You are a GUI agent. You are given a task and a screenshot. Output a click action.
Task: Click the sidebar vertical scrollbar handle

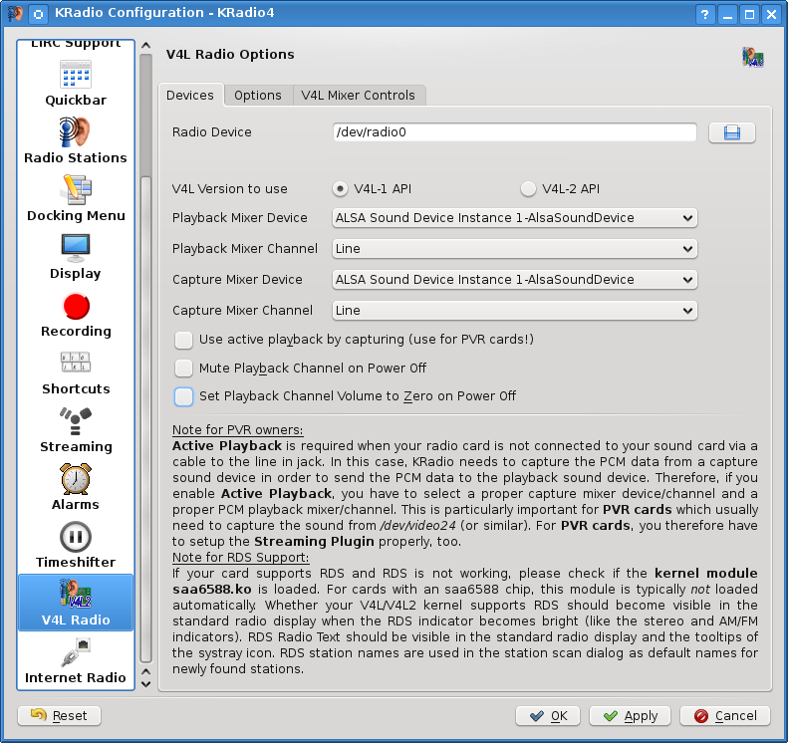tap(145, 419)
